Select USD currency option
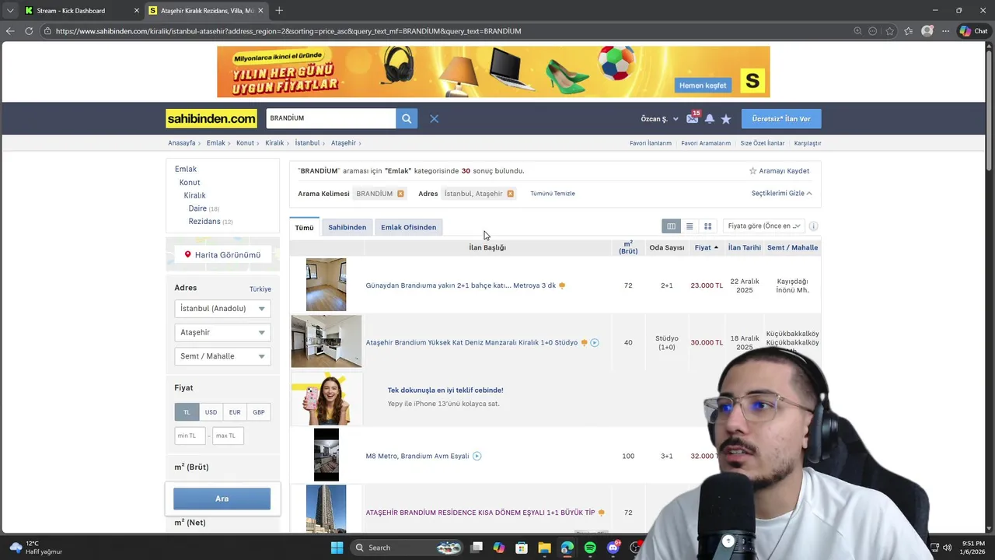This screenshot has height=560, width=995. (211, 412)
